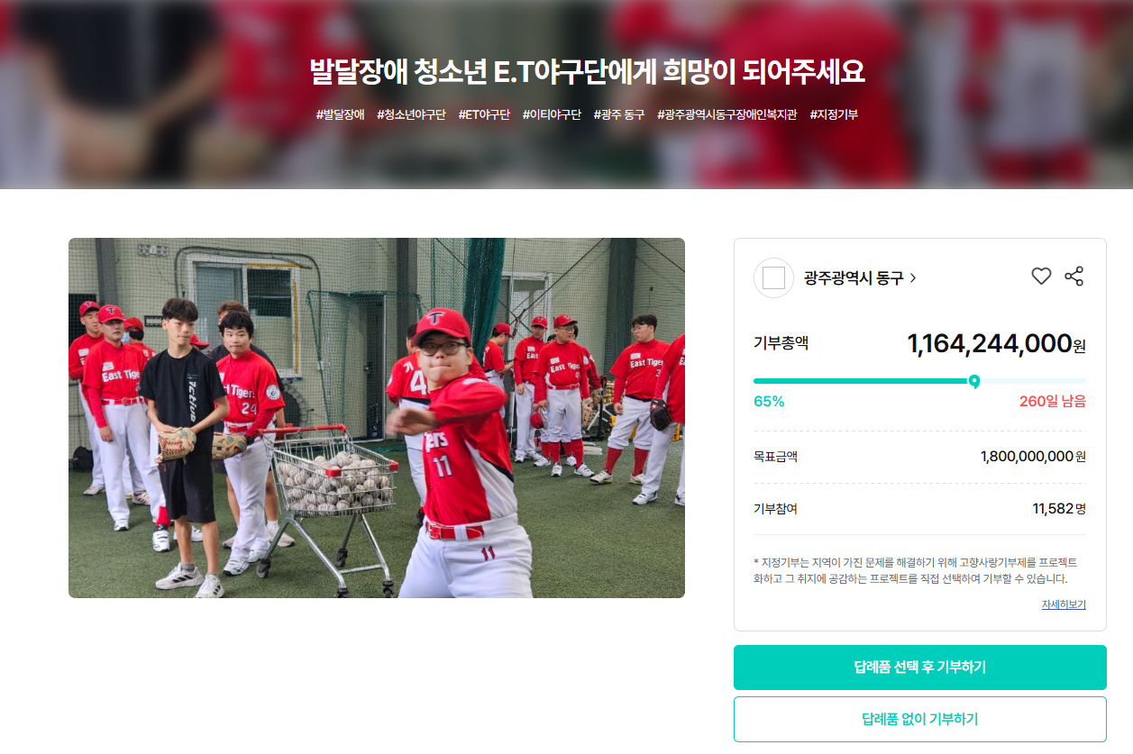Image resolution: width=1133 pixels, height=754 pixels.
Task: Select the #광주광역시동구장애인복지관 hashtag
Action: click(727, 114)
